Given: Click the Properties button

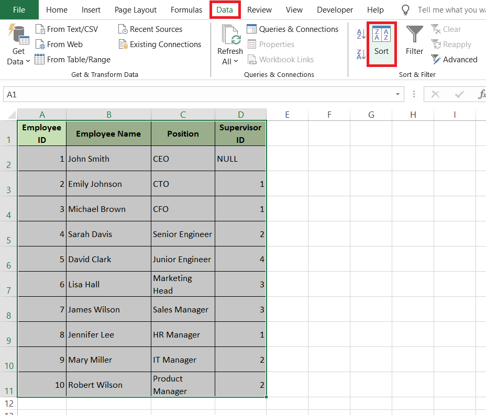Looking at the screenshot, I should [271, 44].
